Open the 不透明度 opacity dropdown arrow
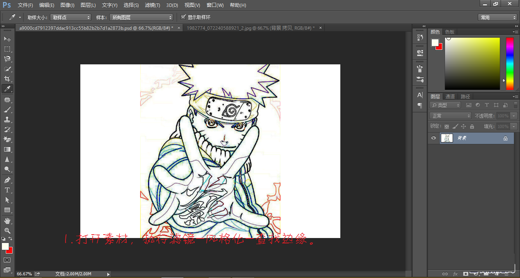Viewport: 520px width, 278px height. click(514, 116)
